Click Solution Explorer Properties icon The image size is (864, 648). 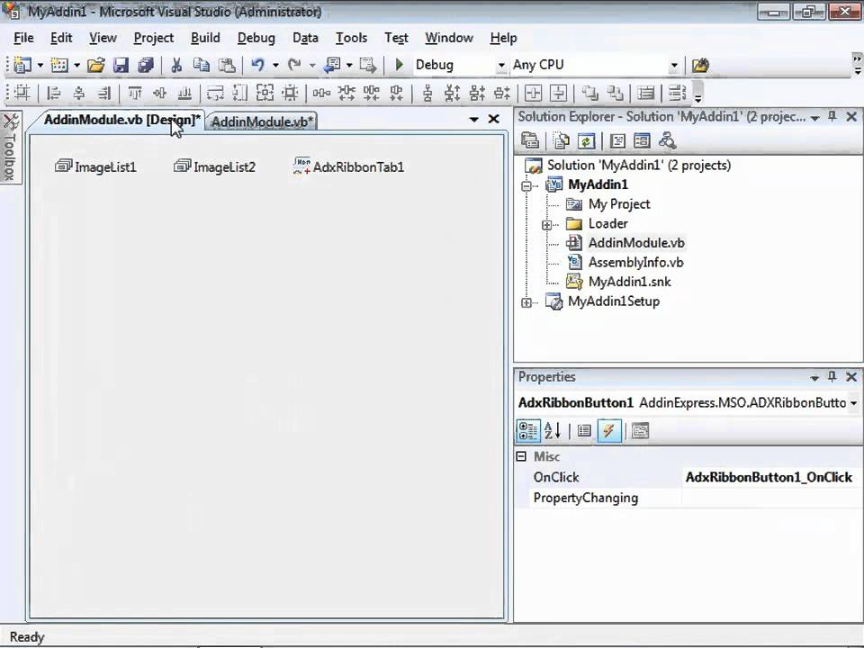(x=530, y=140)
